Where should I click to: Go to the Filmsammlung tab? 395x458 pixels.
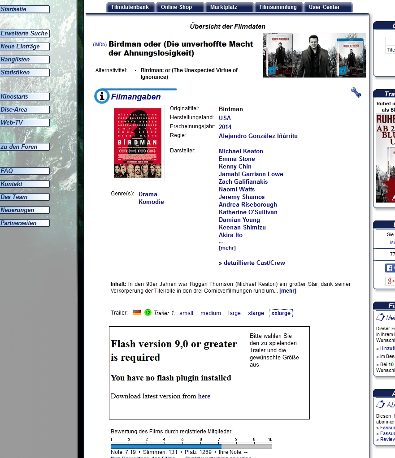tap(278, 7)
